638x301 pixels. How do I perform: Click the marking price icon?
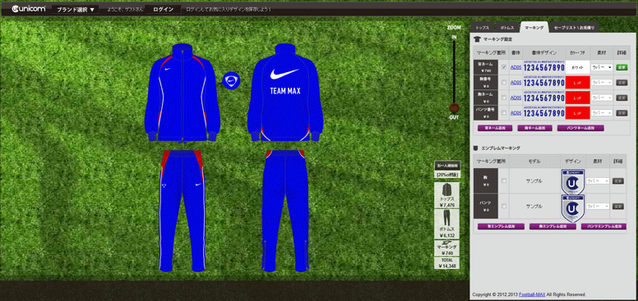[x=446, y=248]
